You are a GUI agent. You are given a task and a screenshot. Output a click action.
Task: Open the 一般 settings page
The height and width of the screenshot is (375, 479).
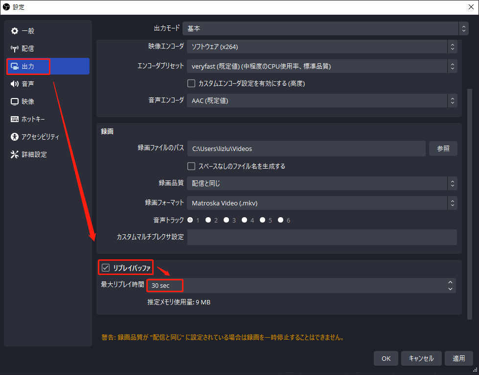[48, 31]
